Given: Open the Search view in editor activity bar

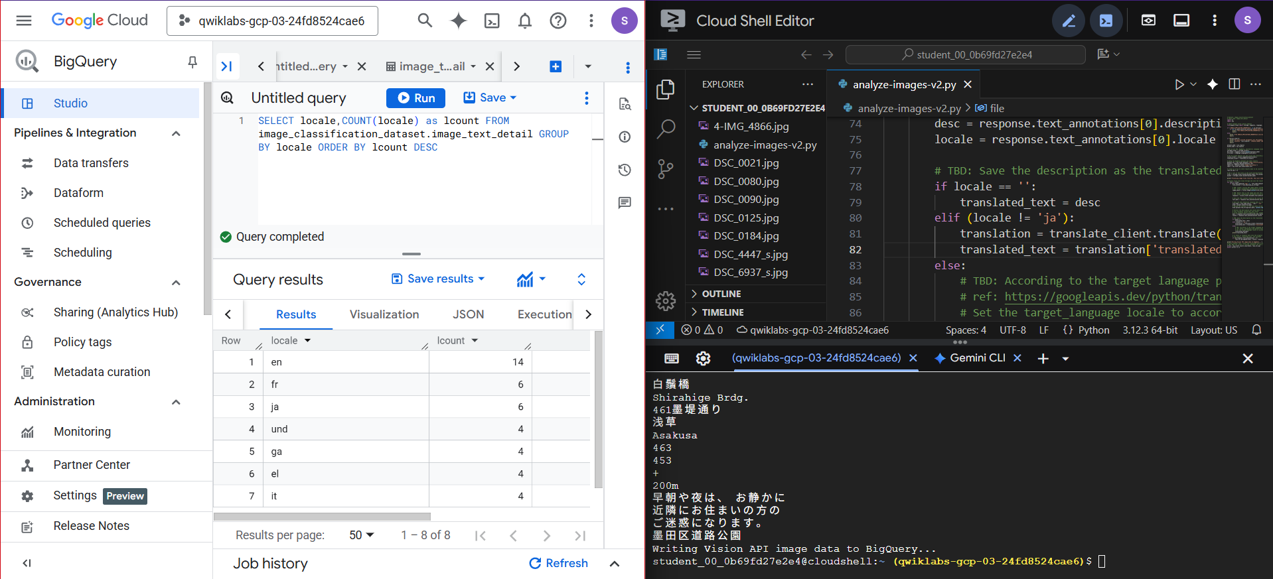Looking at the screenshot, I should click(x=665, y=129).
